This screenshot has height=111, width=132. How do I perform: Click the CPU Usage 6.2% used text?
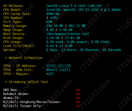(x=55, y=42)
